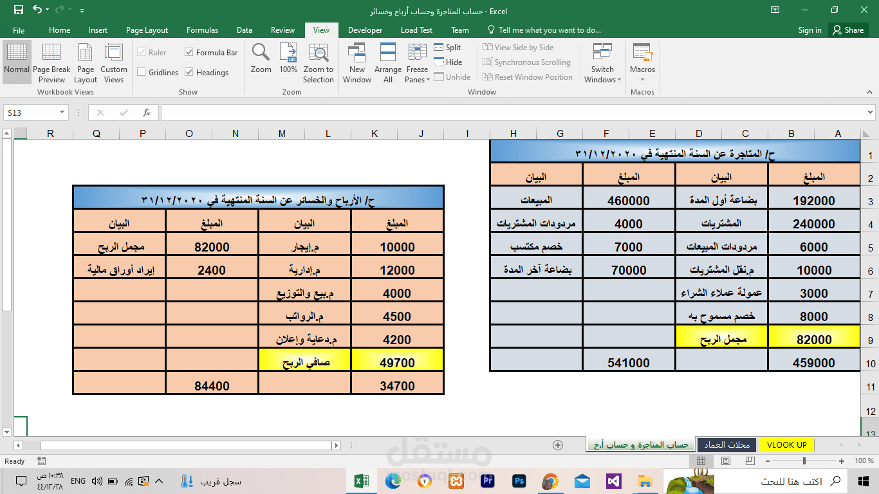
Task: Open the Macros dropdown menu
Action: point(642,62)
